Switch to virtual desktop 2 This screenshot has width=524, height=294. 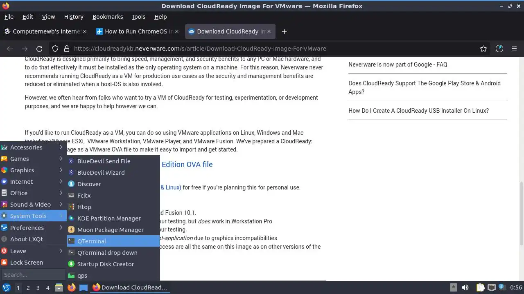28,287
